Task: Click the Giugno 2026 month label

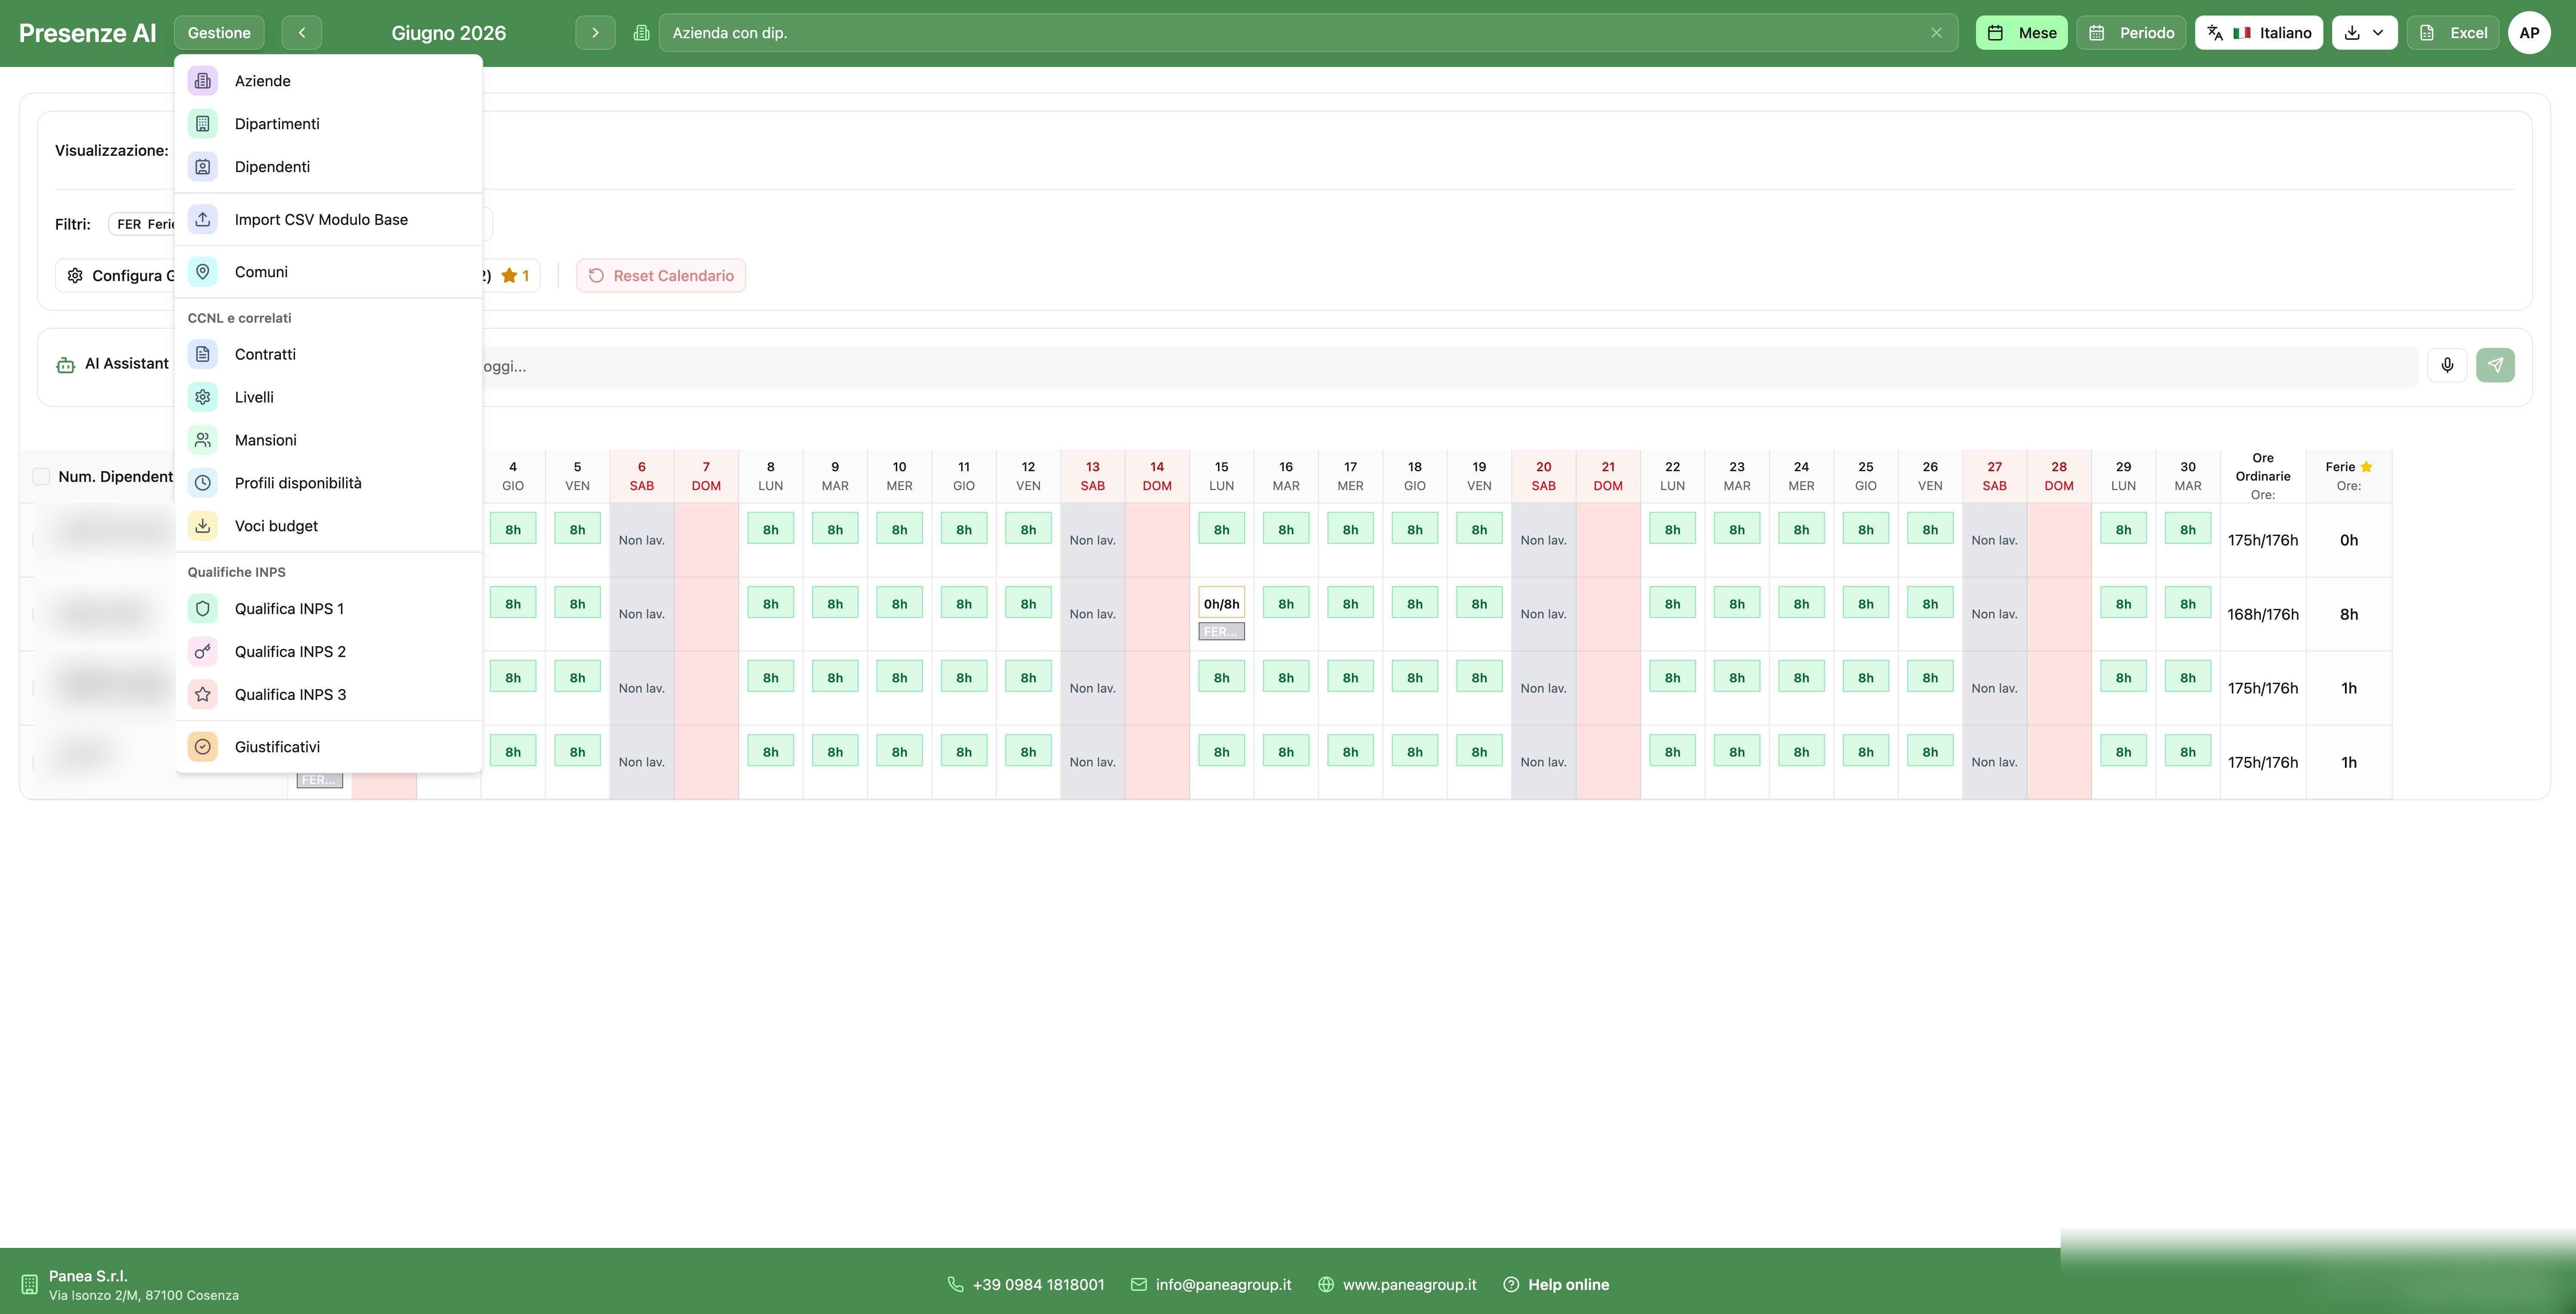Action: pyautogui.click(x=448, y=33)
